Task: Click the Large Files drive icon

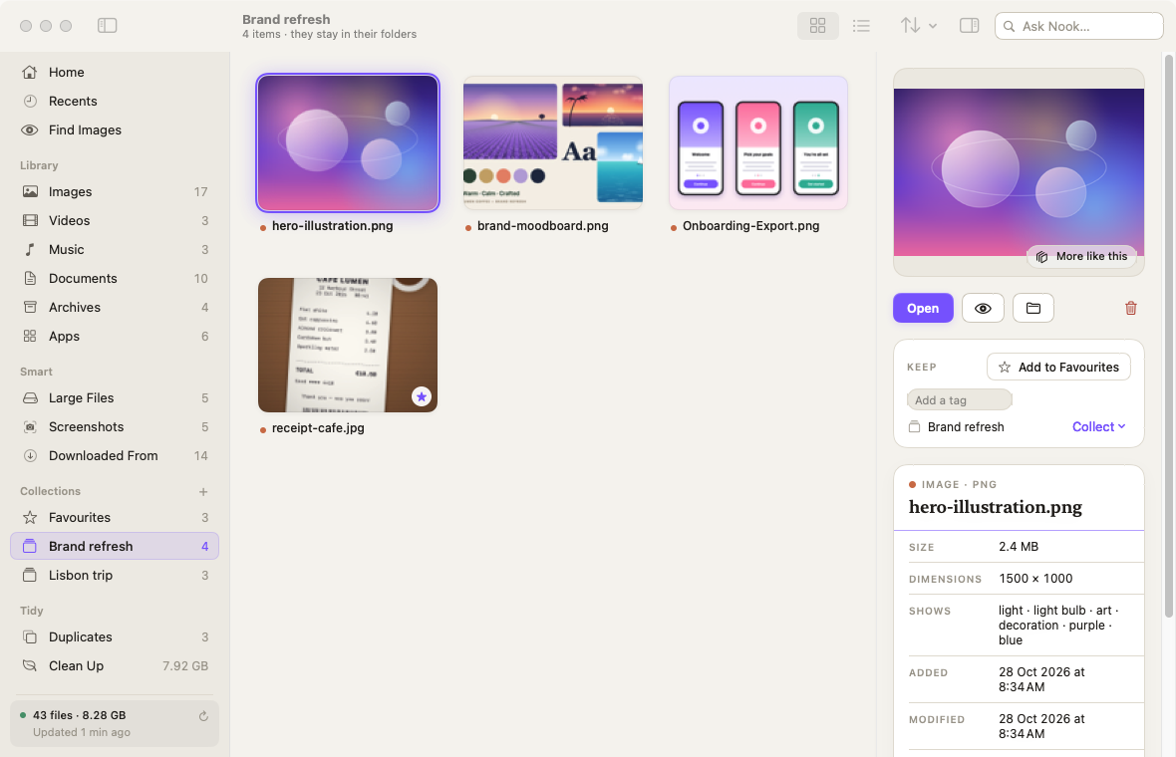Action: [30, 398]
